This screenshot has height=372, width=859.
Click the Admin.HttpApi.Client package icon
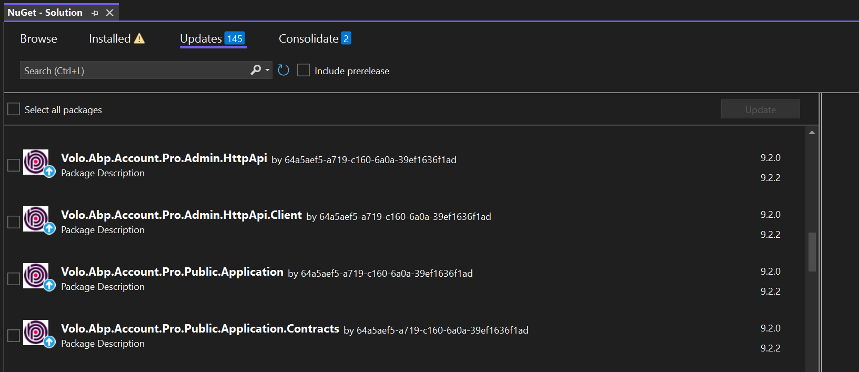(36, 218)
